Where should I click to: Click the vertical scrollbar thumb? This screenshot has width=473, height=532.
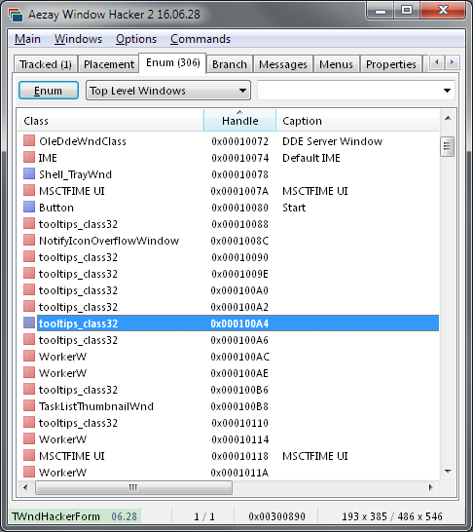448,146
